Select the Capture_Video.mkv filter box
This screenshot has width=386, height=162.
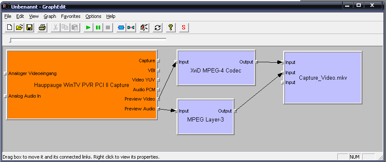tap(323, 78)
